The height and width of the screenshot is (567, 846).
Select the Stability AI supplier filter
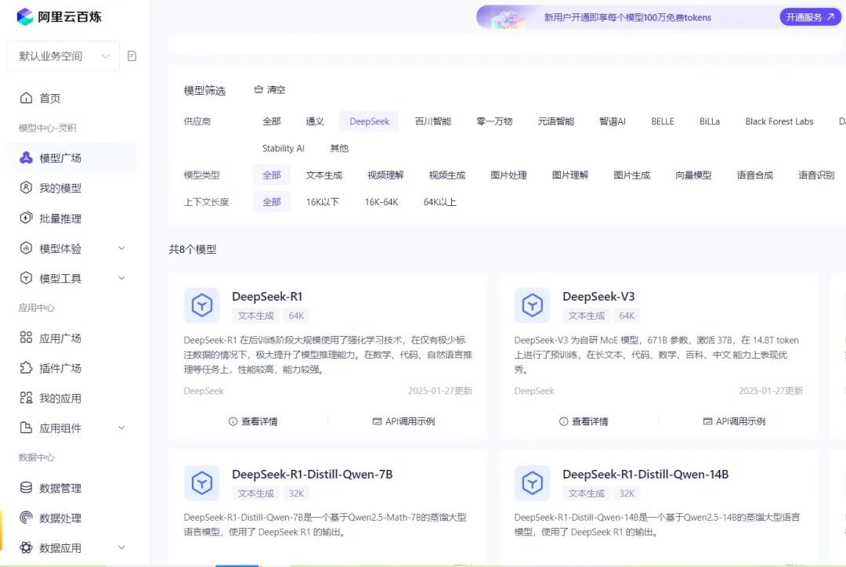284,148
